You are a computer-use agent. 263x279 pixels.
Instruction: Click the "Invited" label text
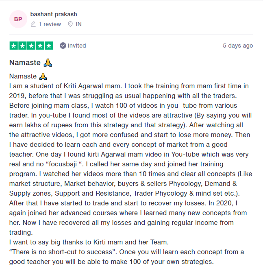[x=77, y=46]
